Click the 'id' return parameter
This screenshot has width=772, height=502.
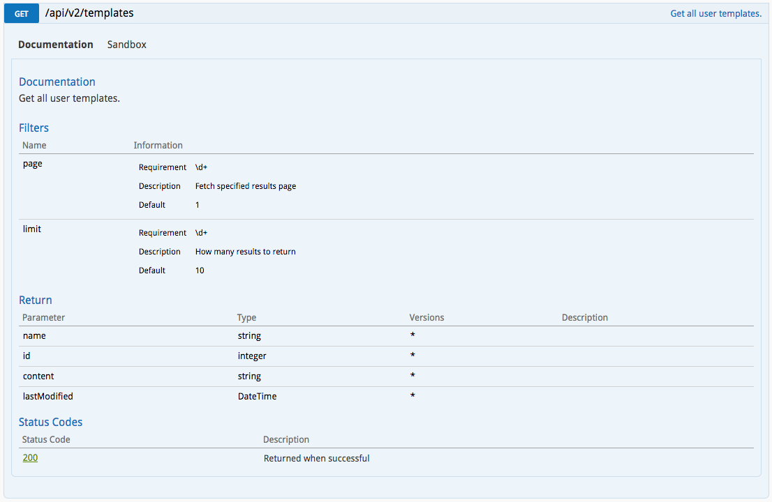(x=27, y=356)
